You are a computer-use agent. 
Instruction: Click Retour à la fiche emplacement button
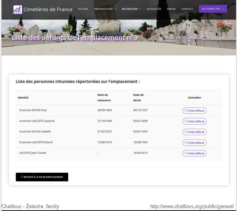42,177
